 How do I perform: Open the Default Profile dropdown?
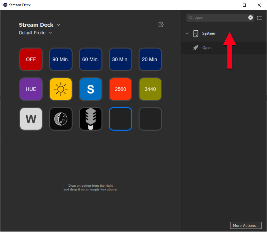(50, 33)
